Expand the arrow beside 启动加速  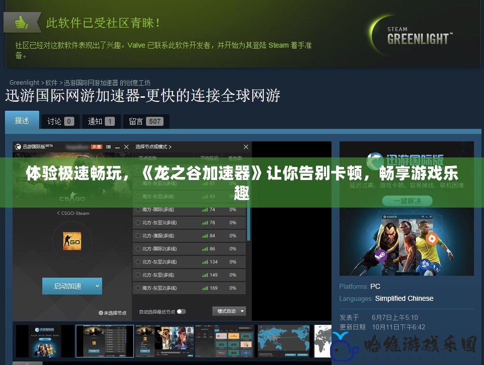[x=97, y=286]
